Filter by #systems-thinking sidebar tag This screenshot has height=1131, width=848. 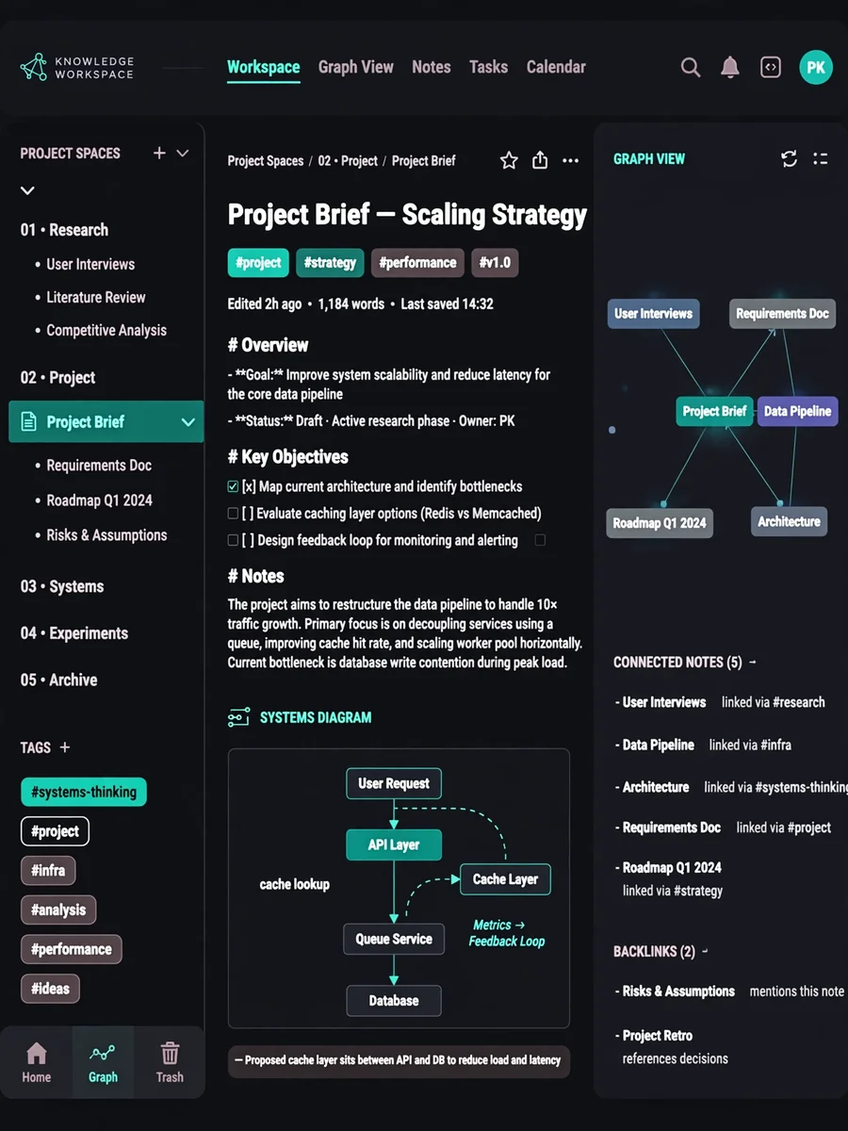pyautogui.click(x=84, y=792)
